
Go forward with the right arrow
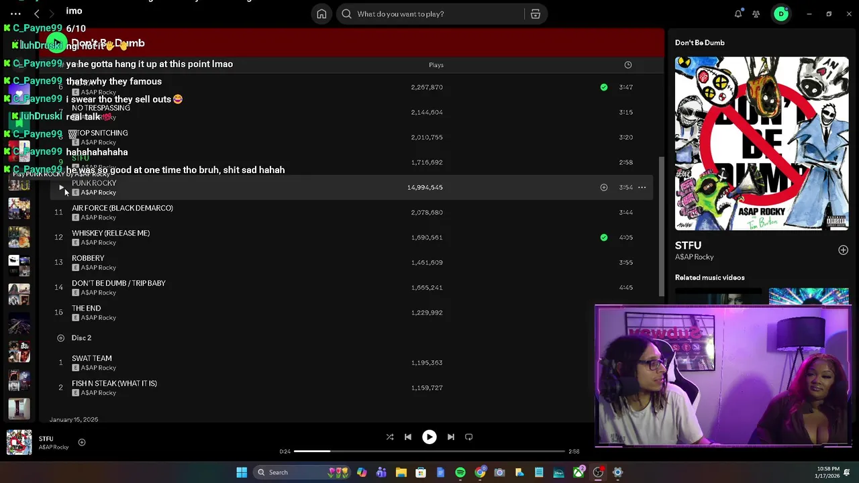tap(52, 13)
